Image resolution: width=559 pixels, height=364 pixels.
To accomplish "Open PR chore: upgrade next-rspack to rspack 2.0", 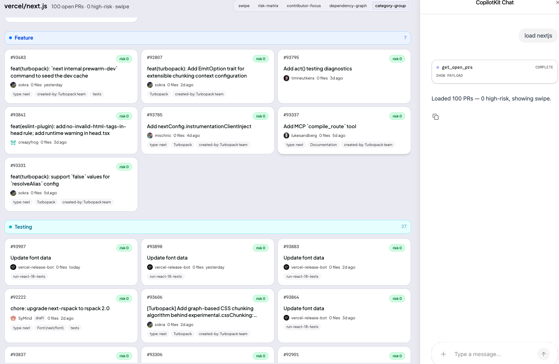I will (60, 309).
